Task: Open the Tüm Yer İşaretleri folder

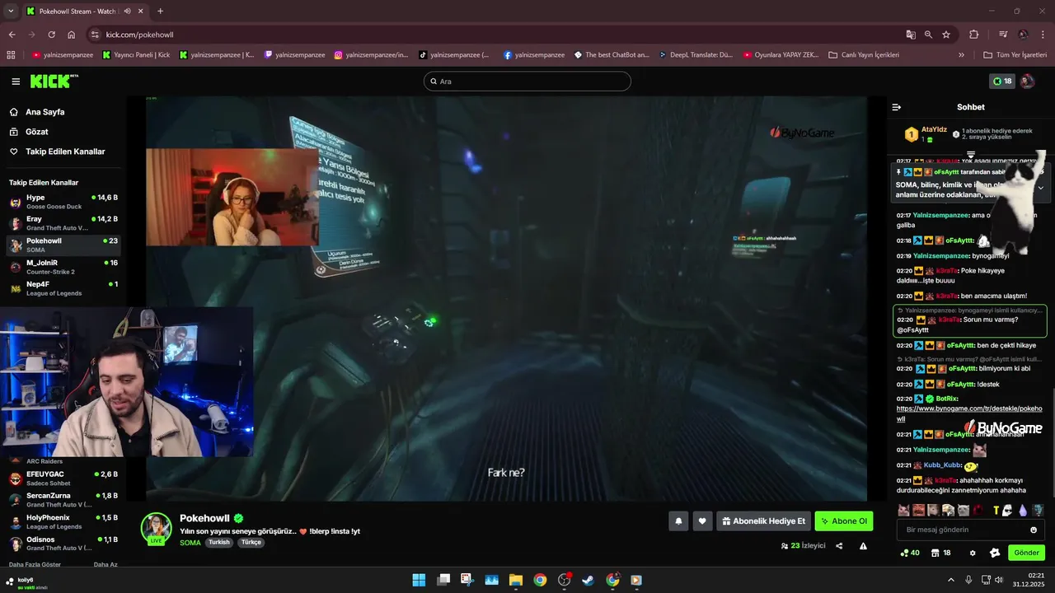Action: pyautogui.click(x=1015, y=55)
